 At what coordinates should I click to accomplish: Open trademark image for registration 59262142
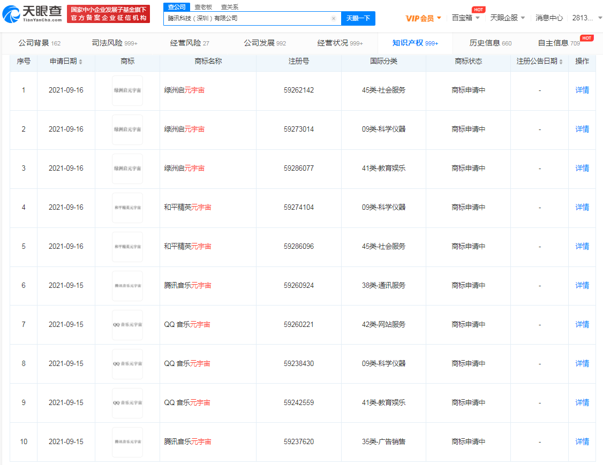tap(127, 90)
